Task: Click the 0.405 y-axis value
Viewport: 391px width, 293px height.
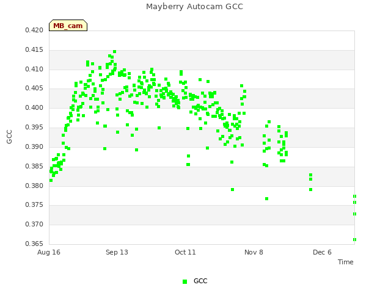Action: [34, 88]
